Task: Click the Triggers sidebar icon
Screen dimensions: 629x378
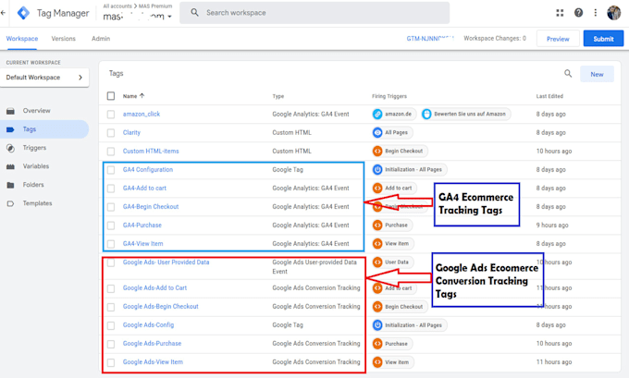Action: tap(11, 148)
